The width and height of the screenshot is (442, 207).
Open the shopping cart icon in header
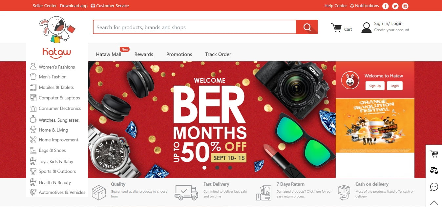pos(336,28)
